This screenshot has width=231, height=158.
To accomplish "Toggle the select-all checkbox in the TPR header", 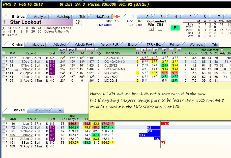I will tap(4, 118).
